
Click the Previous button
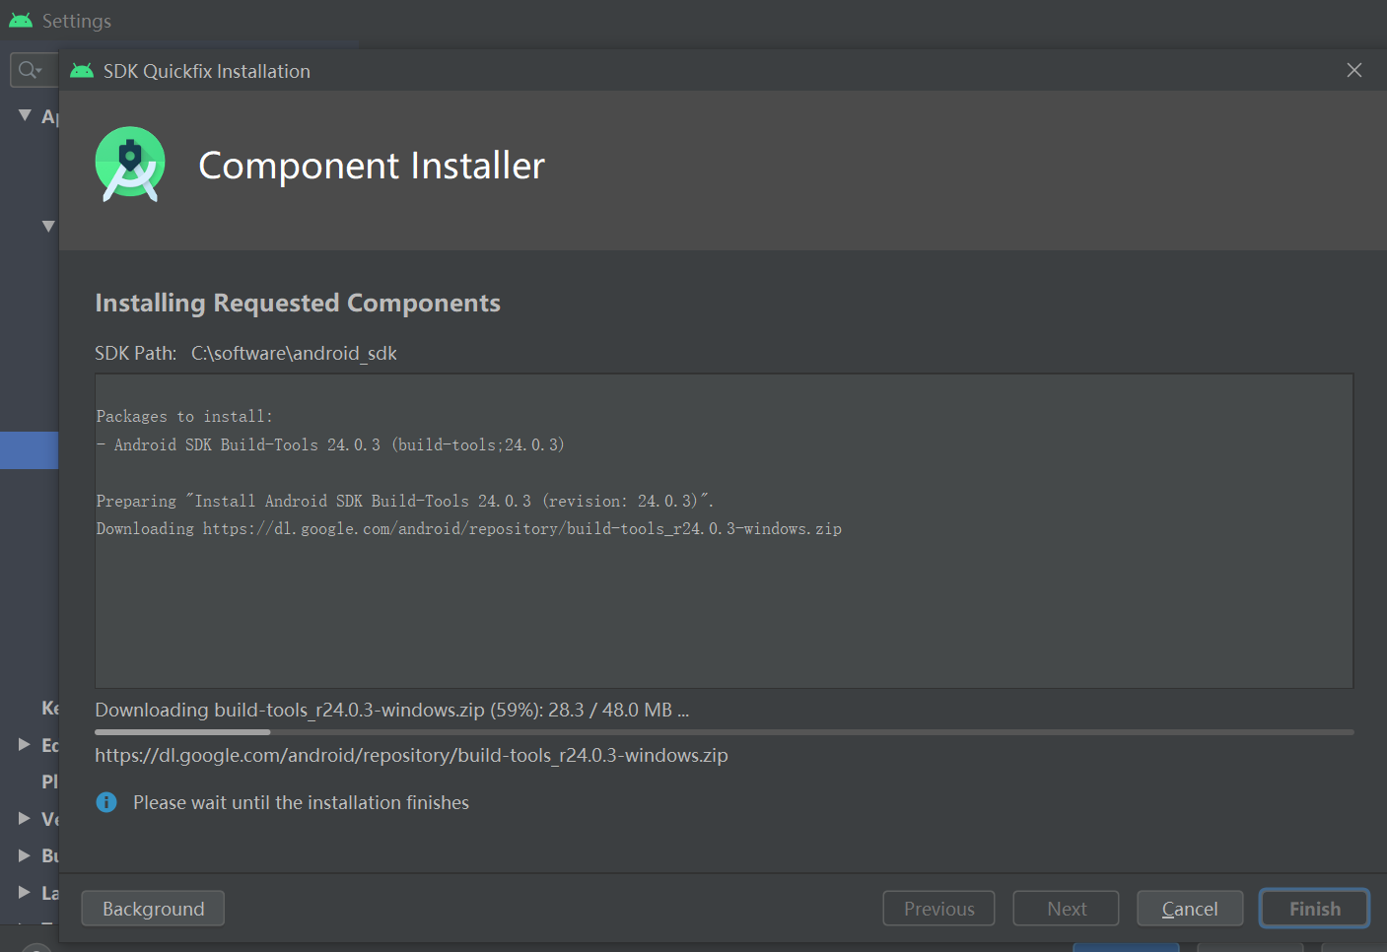pos(938,909)
